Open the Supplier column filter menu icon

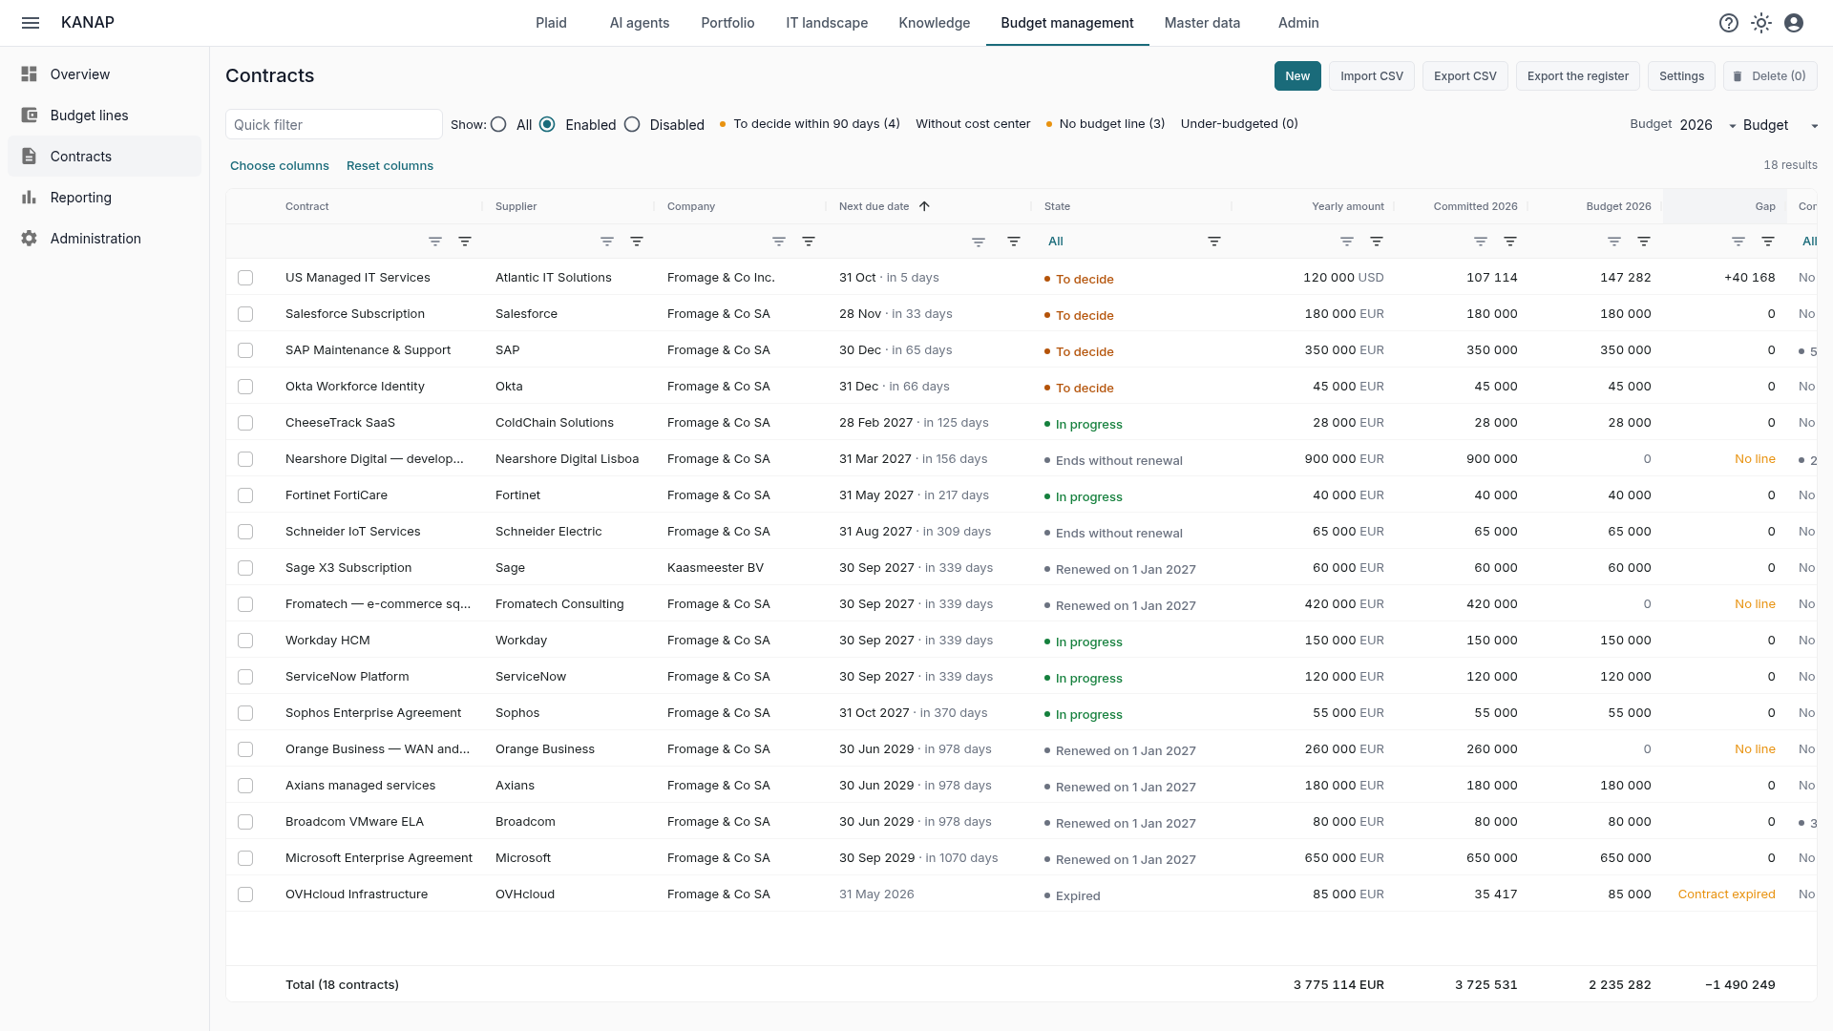pos(637,242)
